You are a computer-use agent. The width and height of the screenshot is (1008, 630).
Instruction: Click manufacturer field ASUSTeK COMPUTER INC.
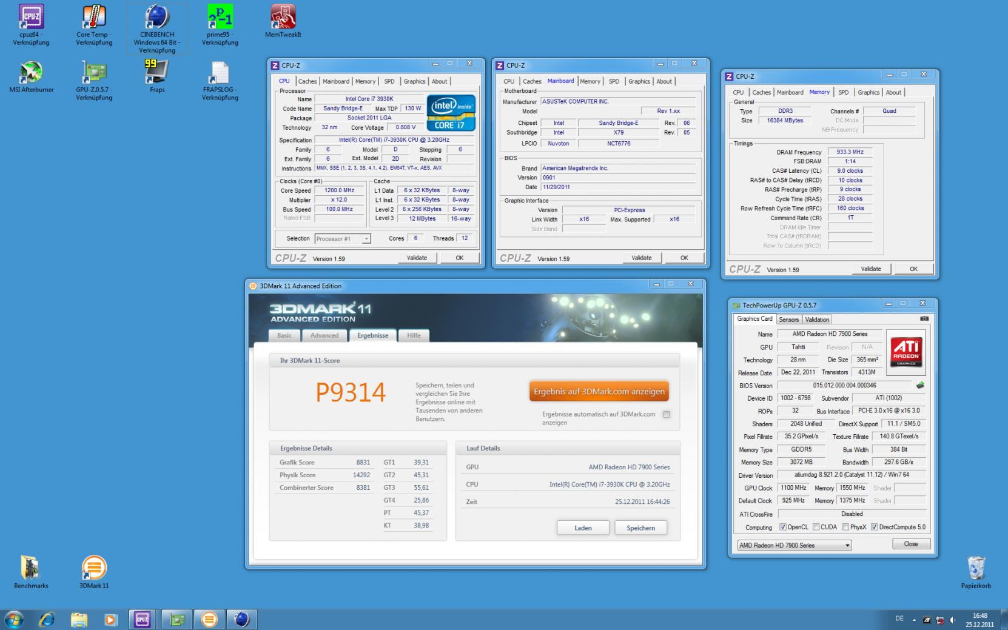[618, 101]
